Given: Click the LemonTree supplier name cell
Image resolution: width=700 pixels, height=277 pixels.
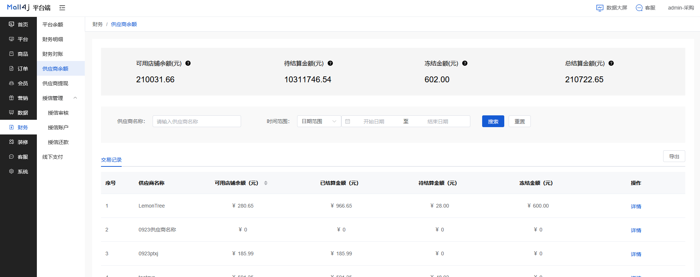Looking at the screenshot, I should tap(152, 206).
